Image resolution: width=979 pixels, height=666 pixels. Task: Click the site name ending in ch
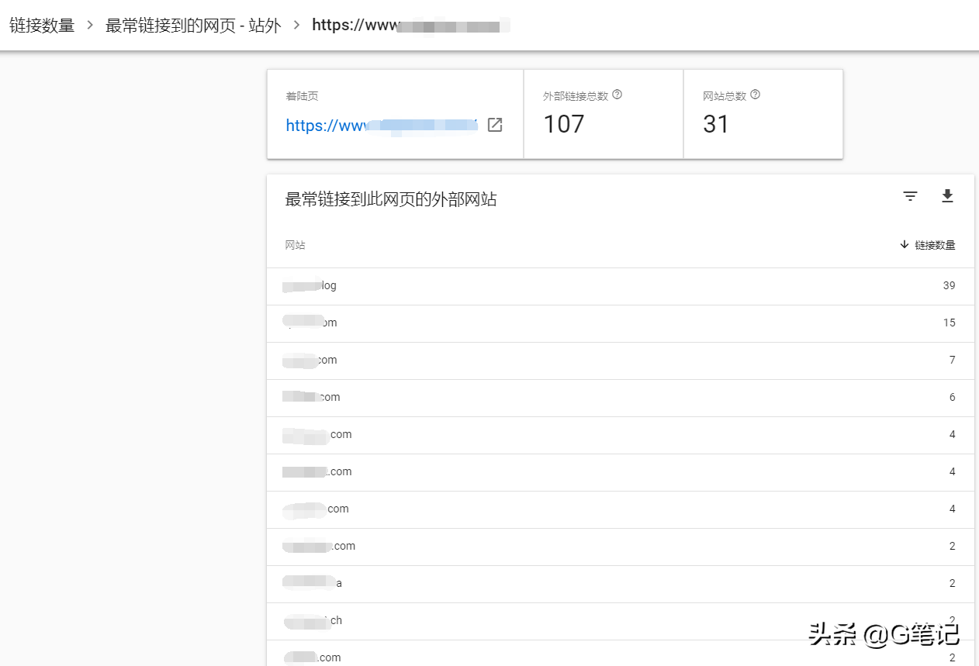pyautogui.click(x=313, y=620)
